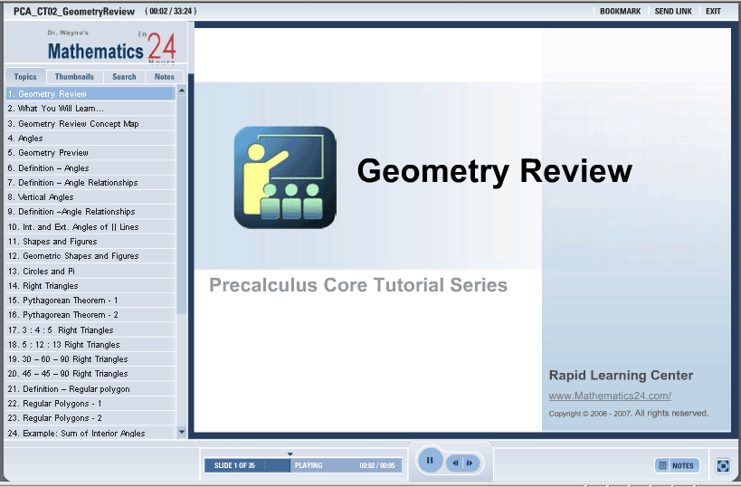Viewport: 741px width, 487px height.
Task: Click the topics list scrollbar thumb
Action: (x=182, y=205)
